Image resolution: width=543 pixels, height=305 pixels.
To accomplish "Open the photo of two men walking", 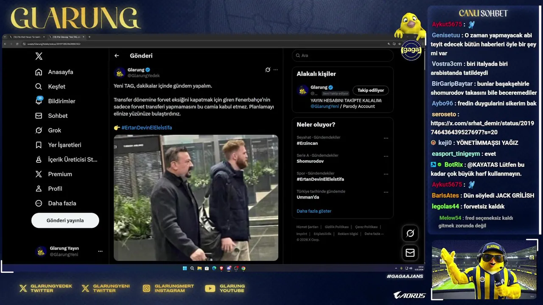I will pos(196,198).
